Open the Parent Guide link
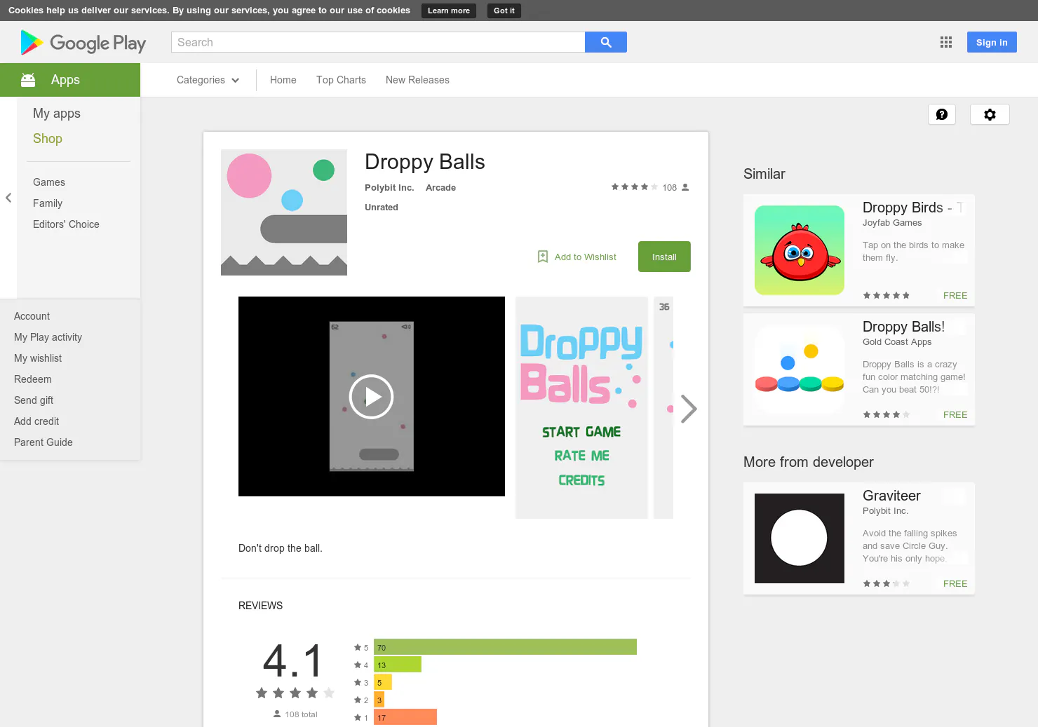The width and height of the screenshot is (1038, 727). [x=43, y=442]
